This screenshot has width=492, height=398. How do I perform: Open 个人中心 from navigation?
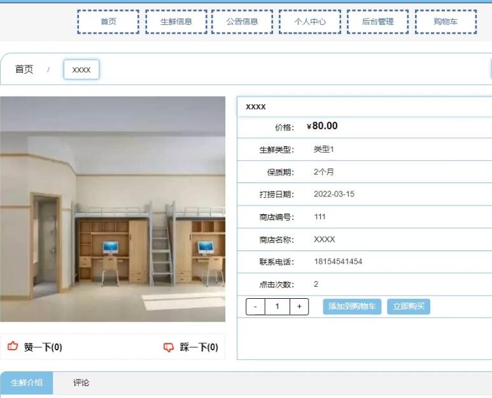click(x=310, y=22)
